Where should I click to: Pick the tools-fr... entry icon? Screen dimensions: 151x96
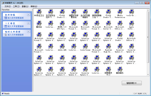(131, 12)
